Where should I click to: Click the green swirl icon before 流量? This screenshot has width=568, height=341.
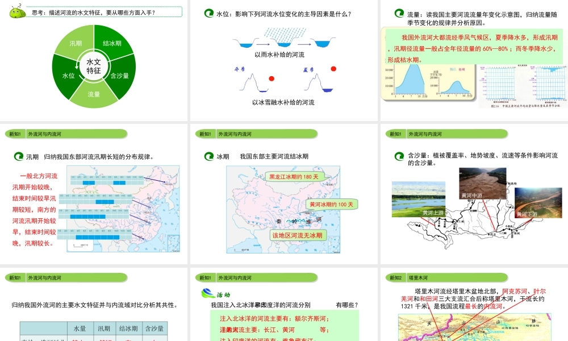coord(399,14)
